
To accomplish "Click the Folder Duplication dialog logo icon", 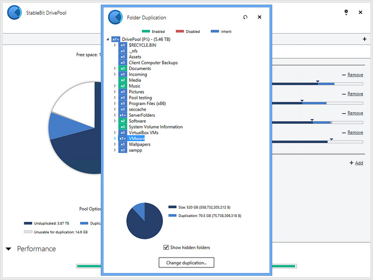I will point(115,17).
